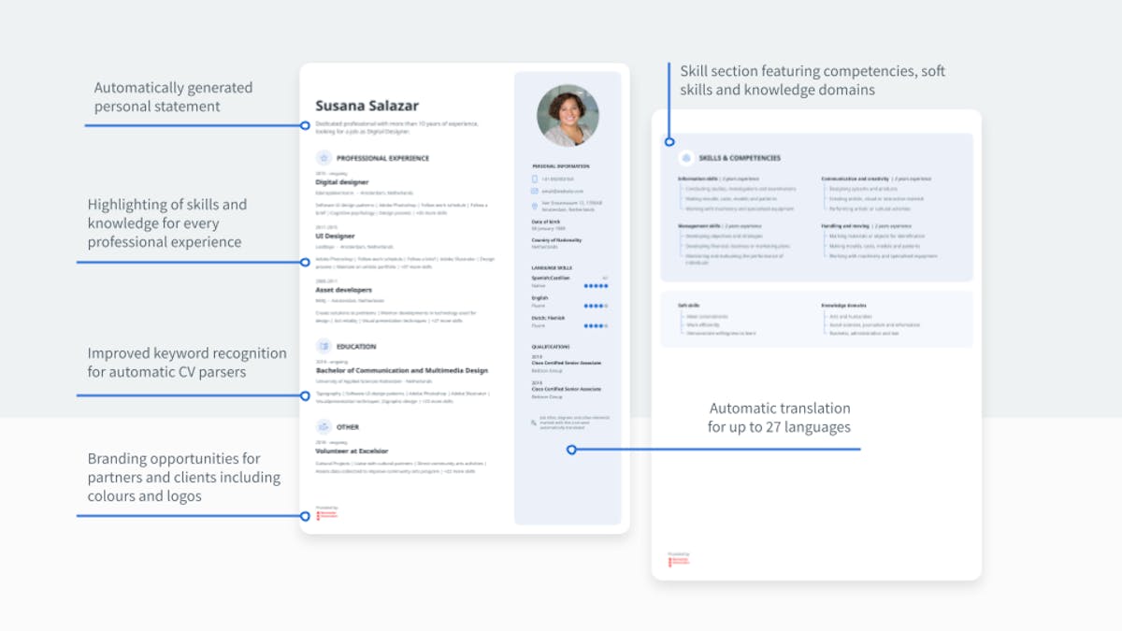Viewport: 1122px width, 631px height.
Task: Open the UI Designer job entry
Action: (337, 237)
